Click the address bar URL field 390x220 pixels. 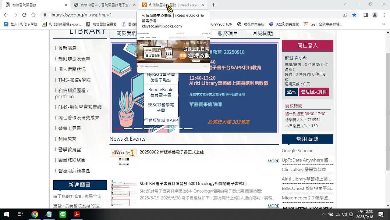[x=192, y=15]
